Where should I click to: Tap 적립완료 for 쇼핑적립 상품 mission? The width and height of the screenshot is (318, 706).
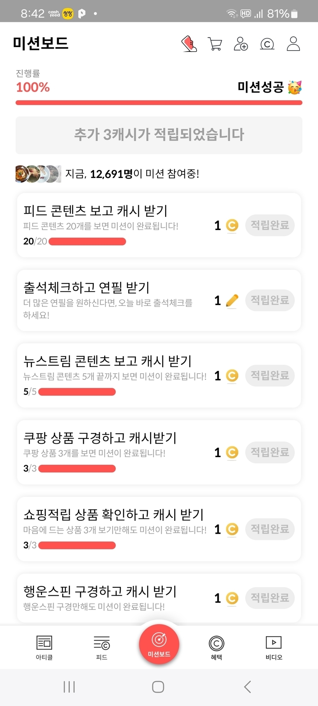coord(270,529)
